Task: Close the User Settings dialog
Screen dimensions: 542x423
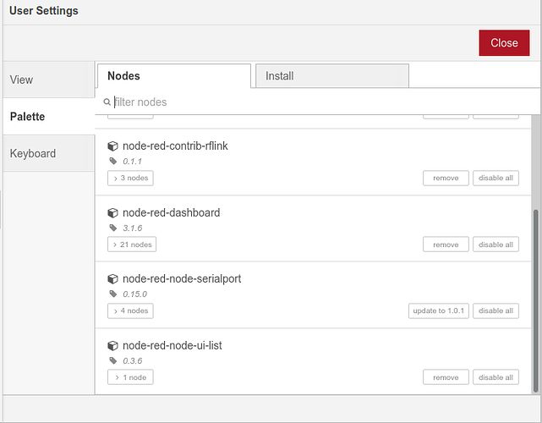Action: 504,43
